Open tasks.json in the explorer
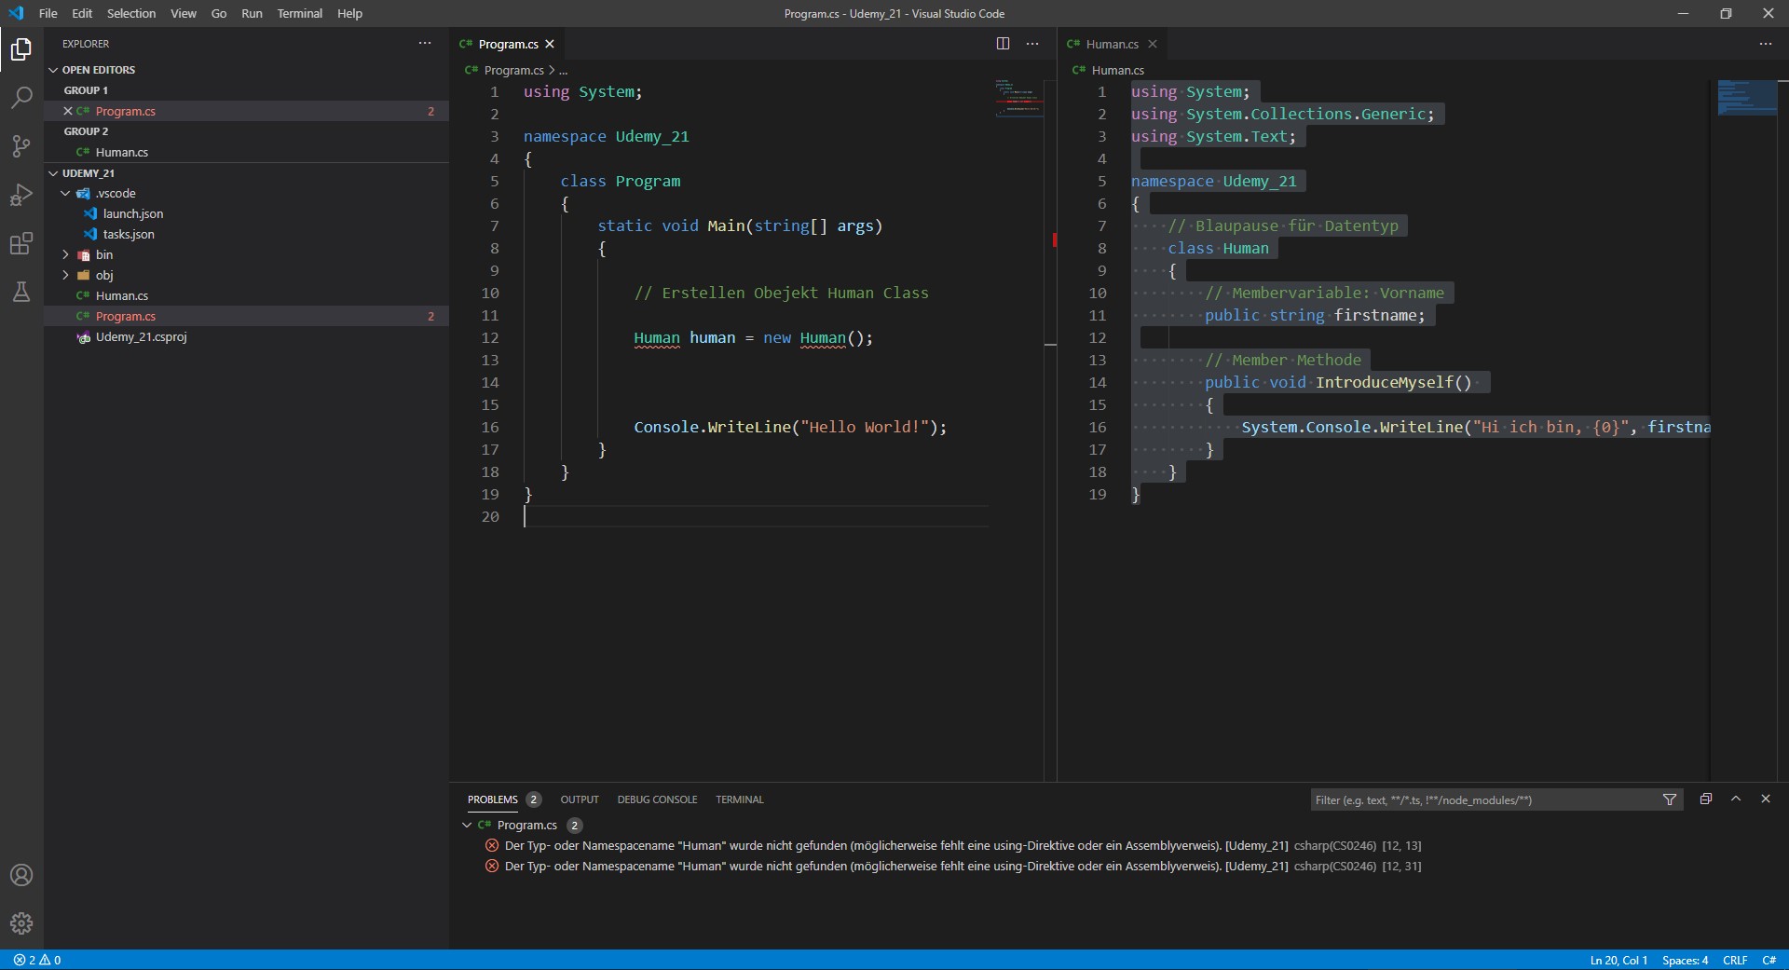This screenshot has width=1789, height=970. [x=129, y=234]
